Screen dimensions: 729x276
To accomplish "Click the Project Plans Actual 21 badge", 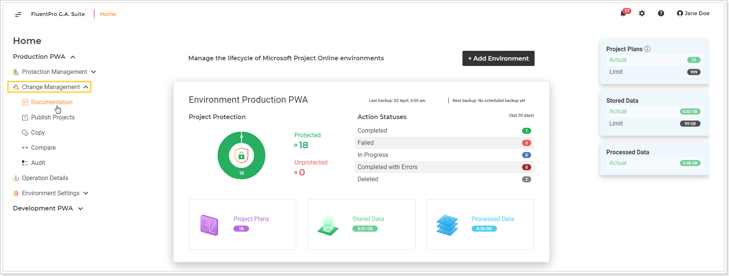I will coord(694,60).
